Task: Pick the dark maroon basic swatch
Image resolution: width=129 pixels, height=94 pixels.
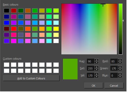Action: point(7,29)
